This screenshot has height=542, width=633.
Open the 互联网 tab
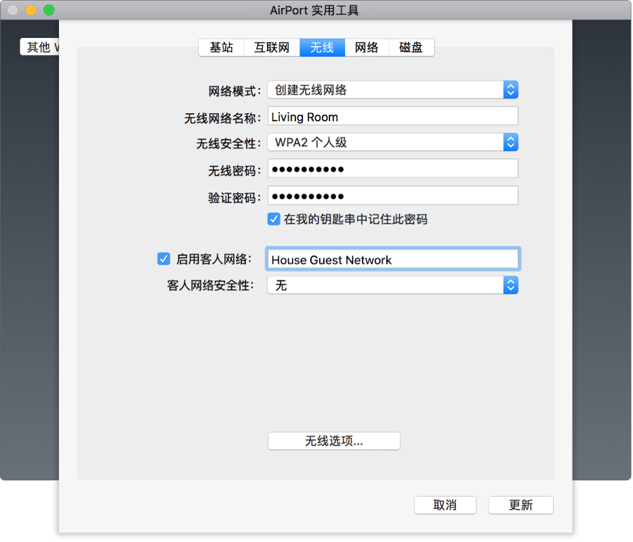pyautogui.click(x=271, y=47)
